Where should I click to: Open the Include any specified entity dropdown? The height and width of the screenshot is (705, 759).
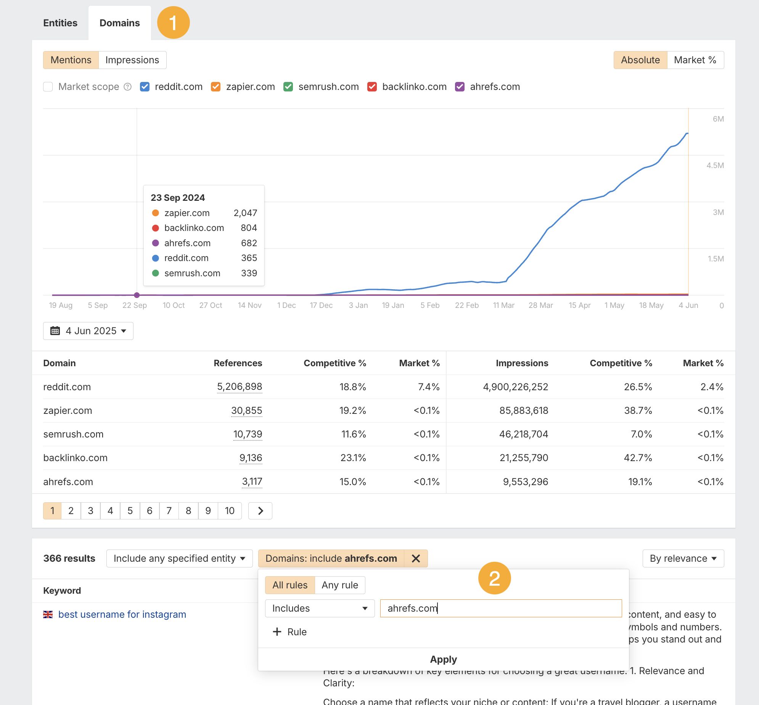(179, 558)
